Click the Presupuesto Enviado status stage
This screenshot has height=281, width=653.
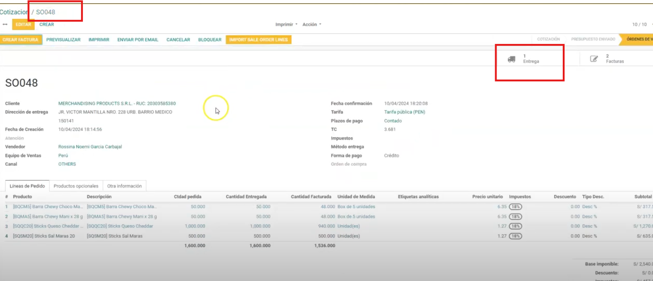point(593,39)
